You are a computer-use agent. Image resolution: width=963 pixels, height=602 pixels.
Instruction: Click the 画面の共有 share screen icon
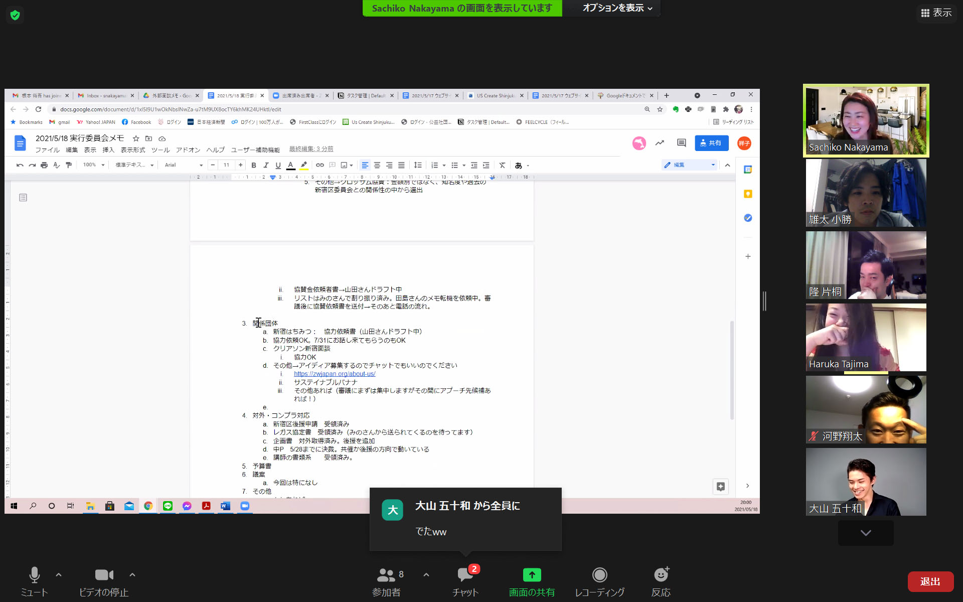[x=532, y=575]
